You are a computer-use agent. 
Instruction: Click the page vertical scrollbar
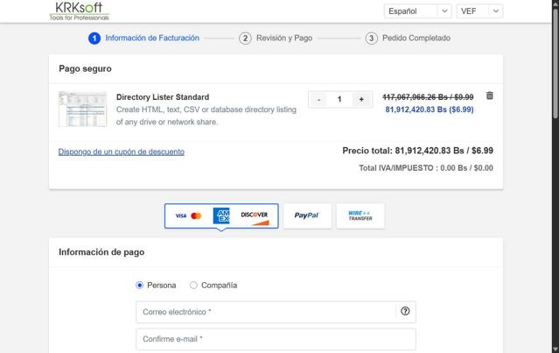click(x=556, y=64)
